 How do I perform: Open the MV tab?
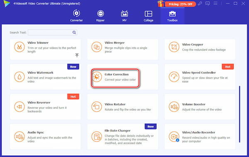[124, 16]
